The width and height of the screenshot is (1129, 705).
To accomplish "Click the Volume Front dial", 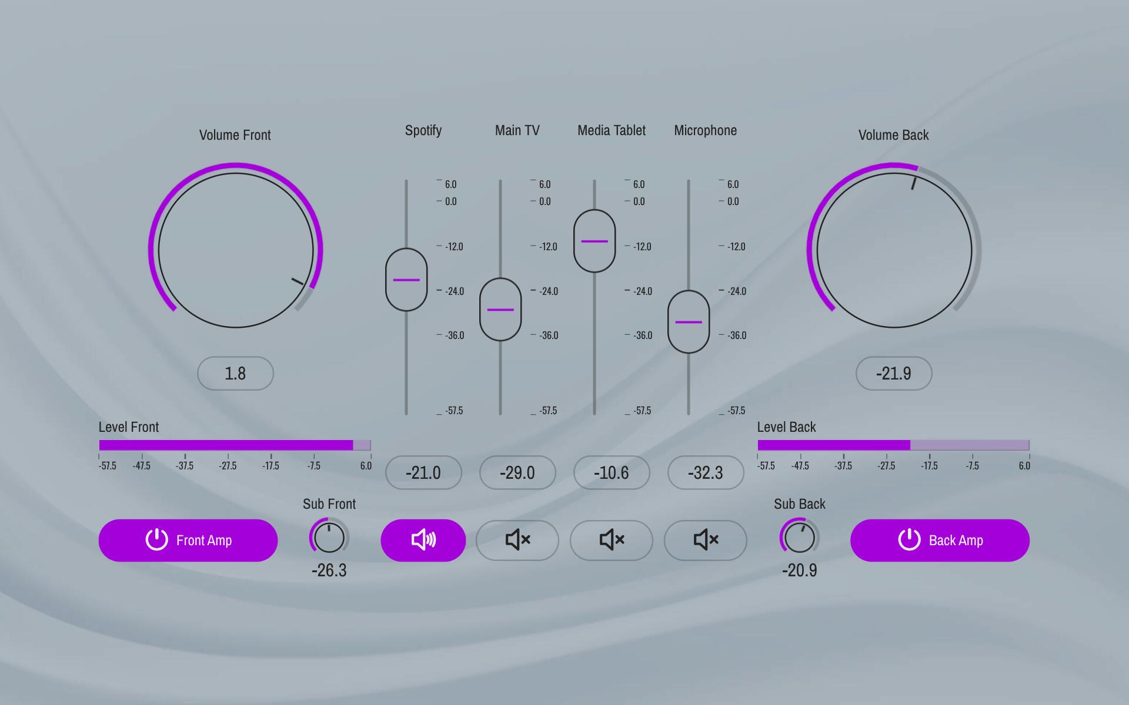I will pos(235,250).
